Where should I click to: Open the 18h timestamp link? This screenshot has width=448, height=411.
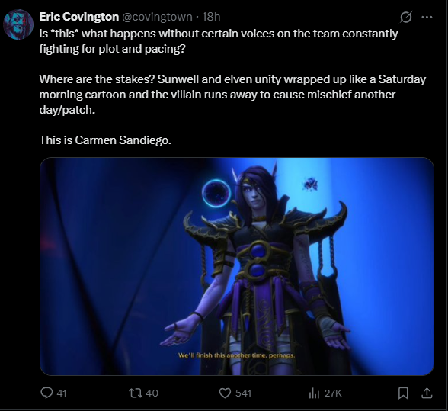pos(211,17)
